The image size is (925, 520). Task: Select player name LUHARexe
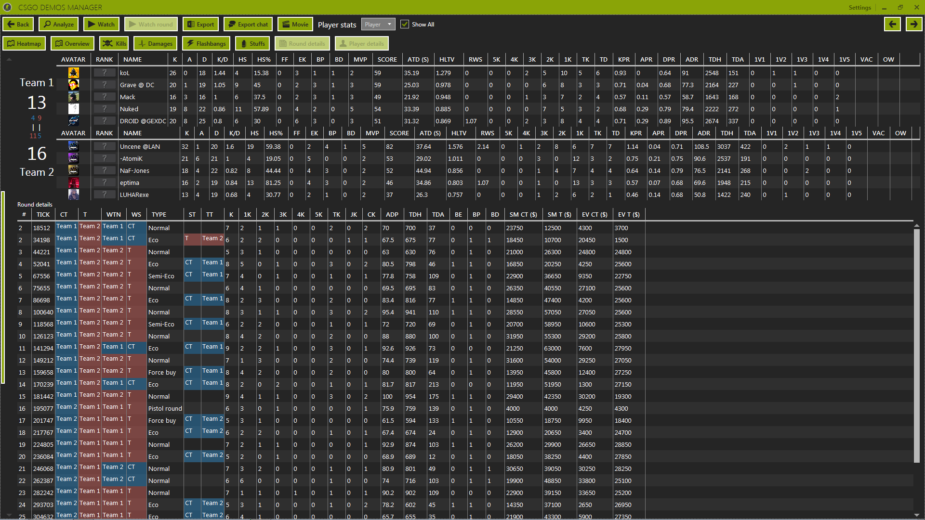tap(134, 195)
